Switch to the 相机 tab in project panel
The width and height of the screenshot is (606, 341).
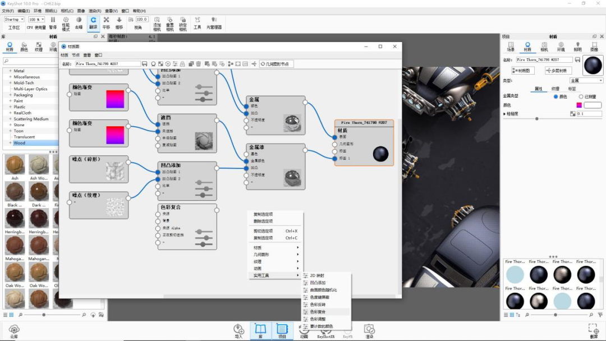pos(544,47)
